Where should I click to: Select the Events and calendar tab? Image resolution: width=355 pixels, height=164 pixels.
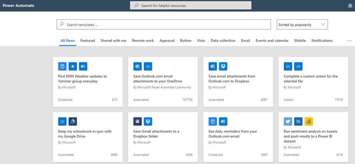(x=272, y=41)
